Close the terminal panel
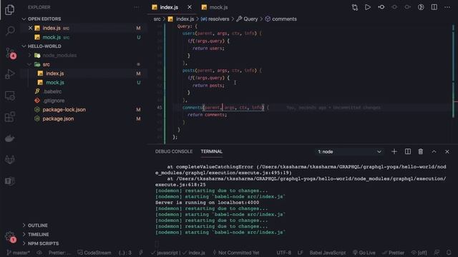This screenshot has width=458, height=257. (x=447, y=151)
